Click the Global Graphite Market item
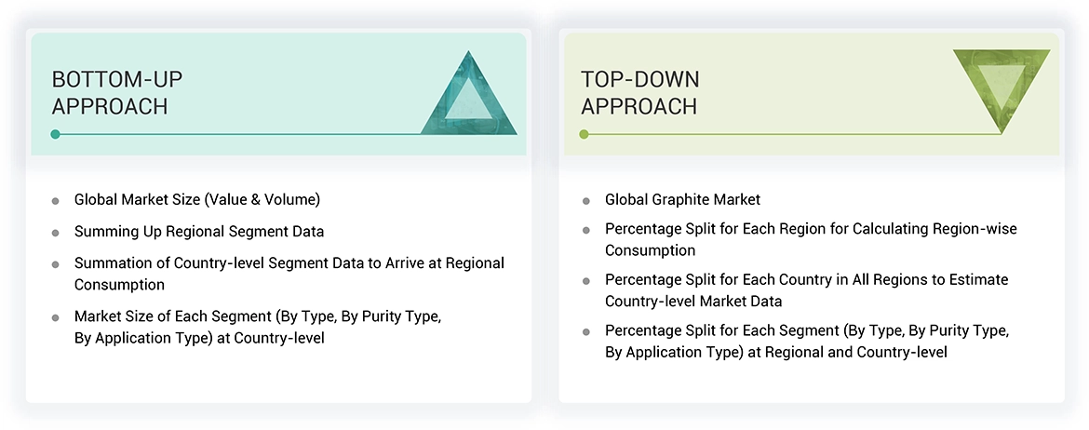This screenshot has height=430, width=1089. pos(682,199)
